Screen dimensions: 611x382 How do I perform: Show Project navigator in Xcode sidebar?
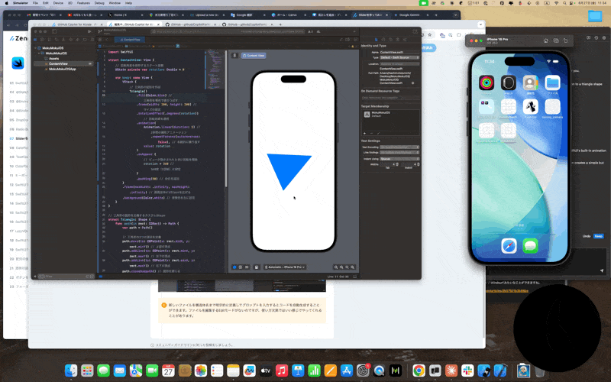pyautogui.click(x=35, y=40)
